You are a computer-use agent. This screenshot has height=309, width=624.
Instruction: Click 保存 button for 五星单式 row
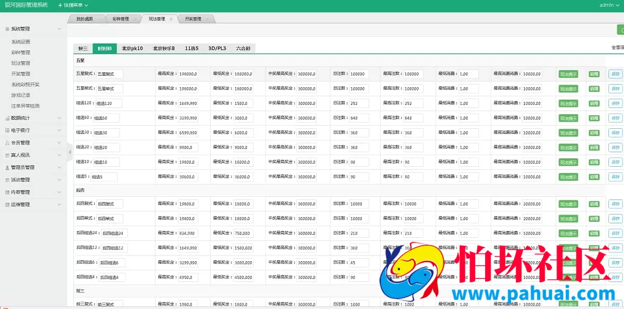tap(615, 89)
